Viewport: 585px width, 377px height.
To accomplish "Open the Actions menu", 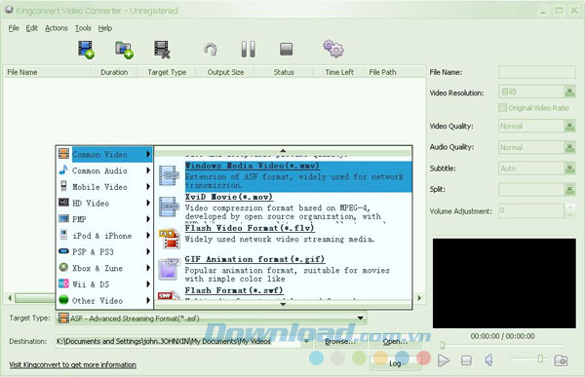I will [x=57, y=28].
